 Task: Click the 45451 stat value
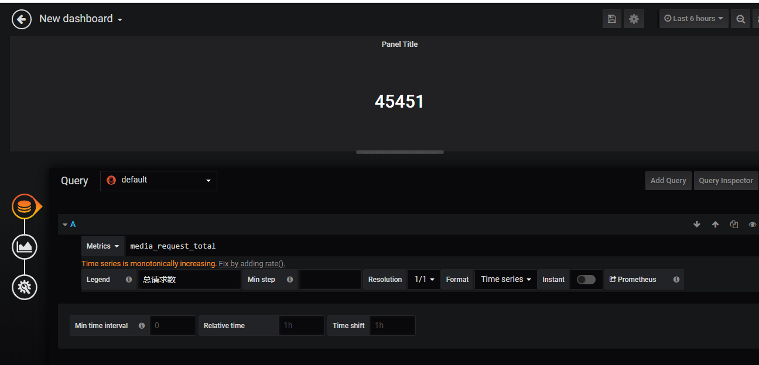click(x=399, y=102)
